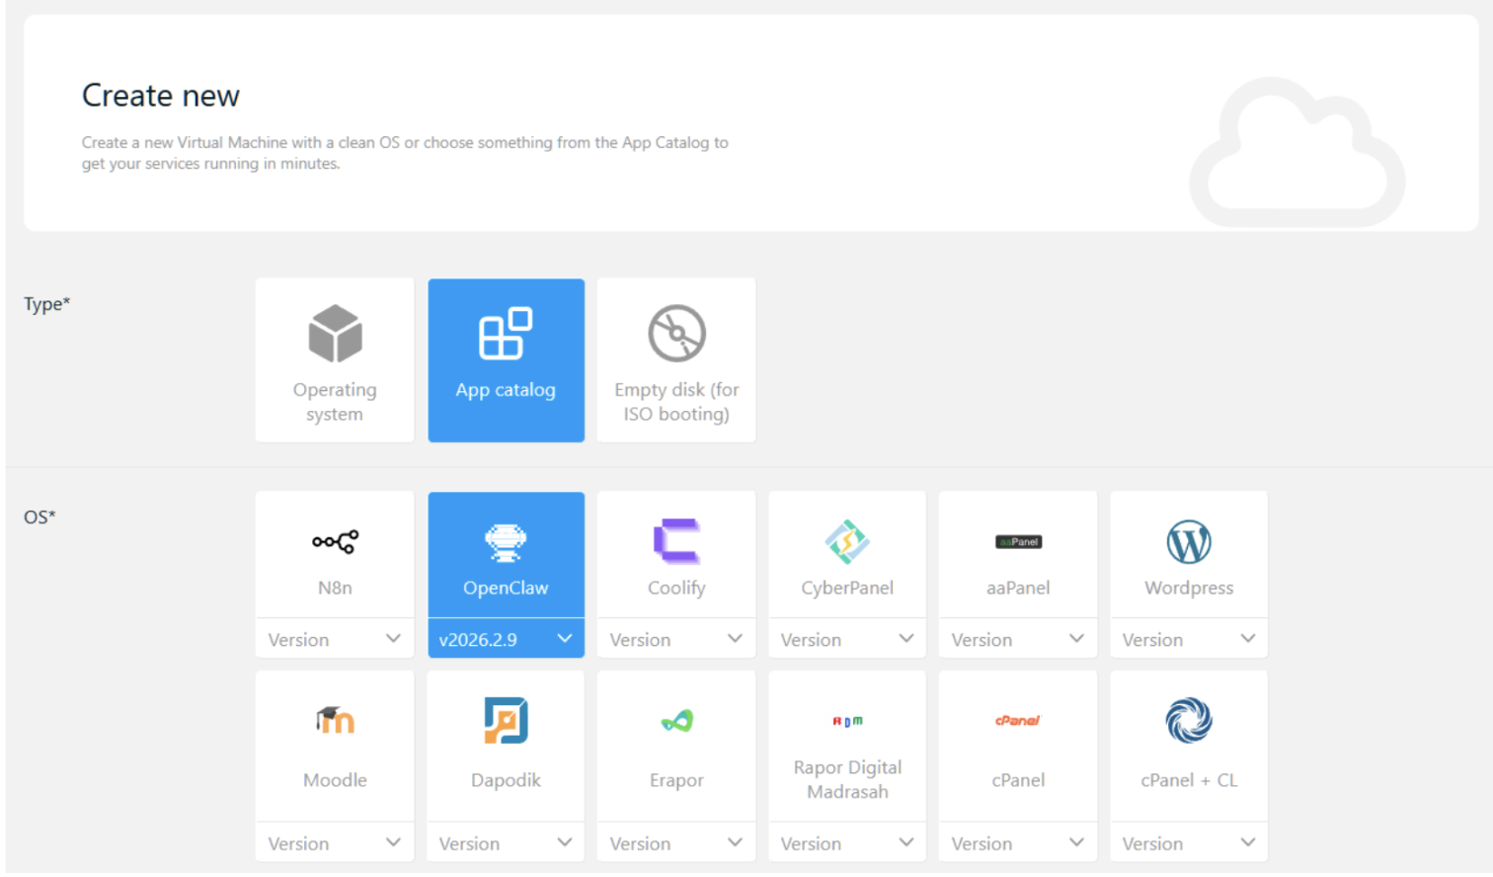Select the Erapor app icon
1493x877 pixels.
click(x=676, y=721)
